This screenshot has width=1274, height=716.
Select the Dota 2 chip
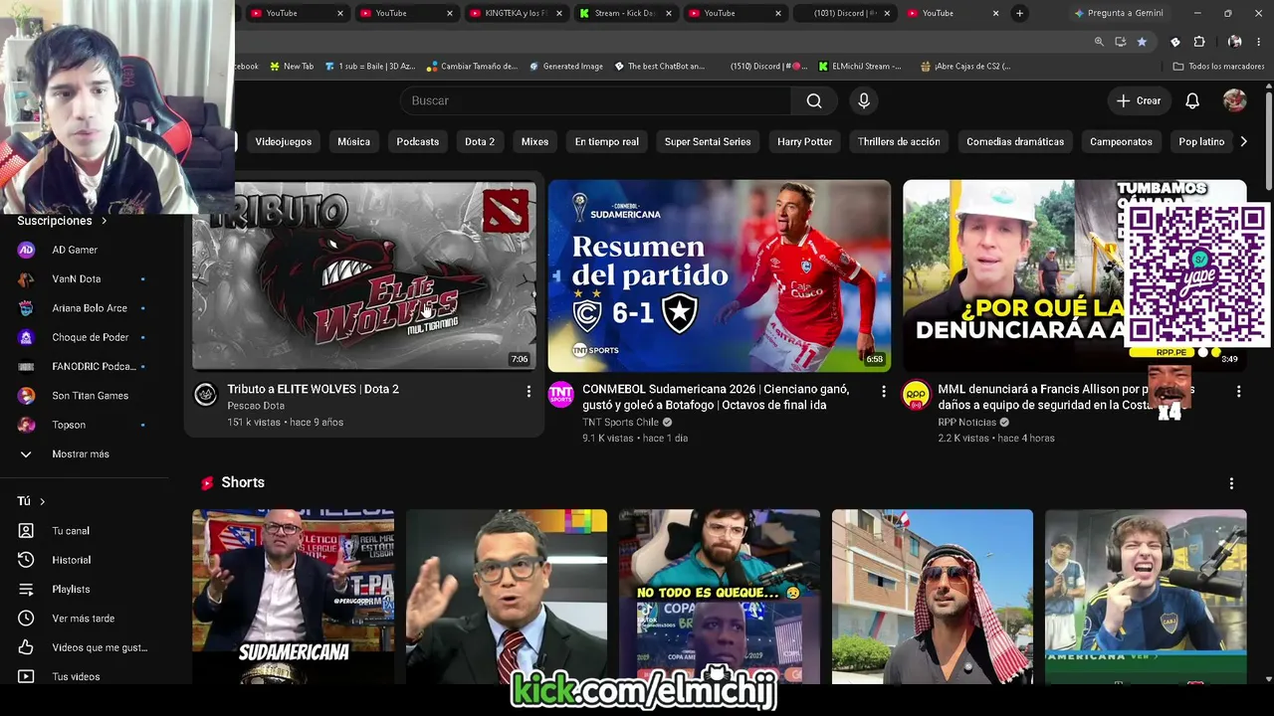pos(480,141)
